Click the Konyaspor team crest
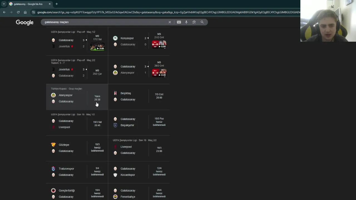This screenshot has height=200, width=356. click(115, 38)
